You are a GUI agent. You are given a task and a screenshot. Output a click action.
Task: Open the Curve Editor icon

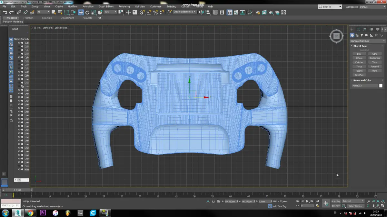click(236, 12)
